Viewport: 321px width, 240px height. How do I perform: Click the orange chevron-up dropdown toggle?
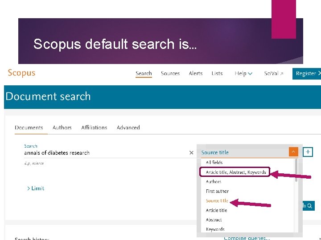pyautogui.click(x=293, y=152)
